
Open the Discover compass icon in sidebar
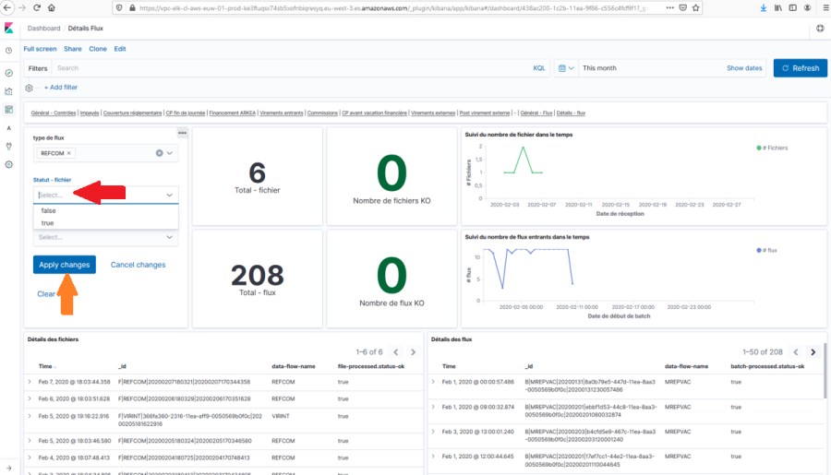[x=8, y=72]
